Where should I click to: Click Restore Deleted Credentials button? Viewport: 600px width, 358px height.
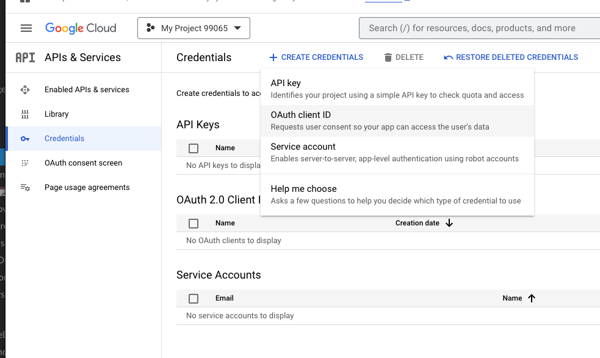511,57
